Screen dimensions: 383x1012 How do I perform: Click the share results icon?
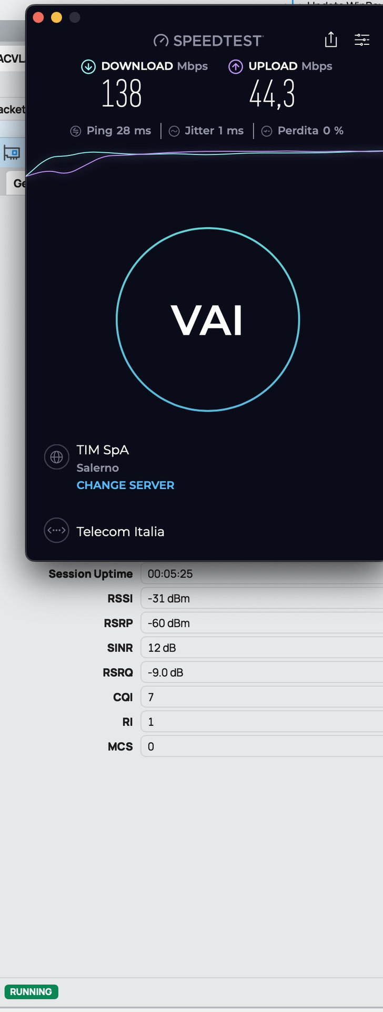coord(331,40)
